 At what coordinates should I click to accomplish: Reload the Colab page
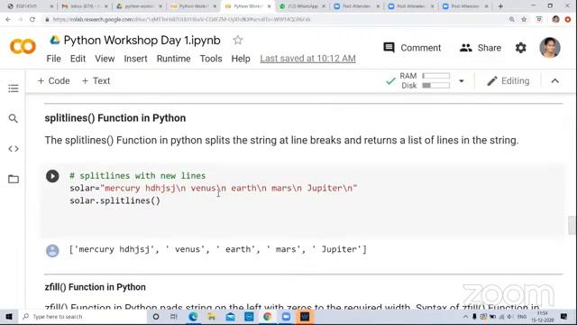click(x=32, y=20)
